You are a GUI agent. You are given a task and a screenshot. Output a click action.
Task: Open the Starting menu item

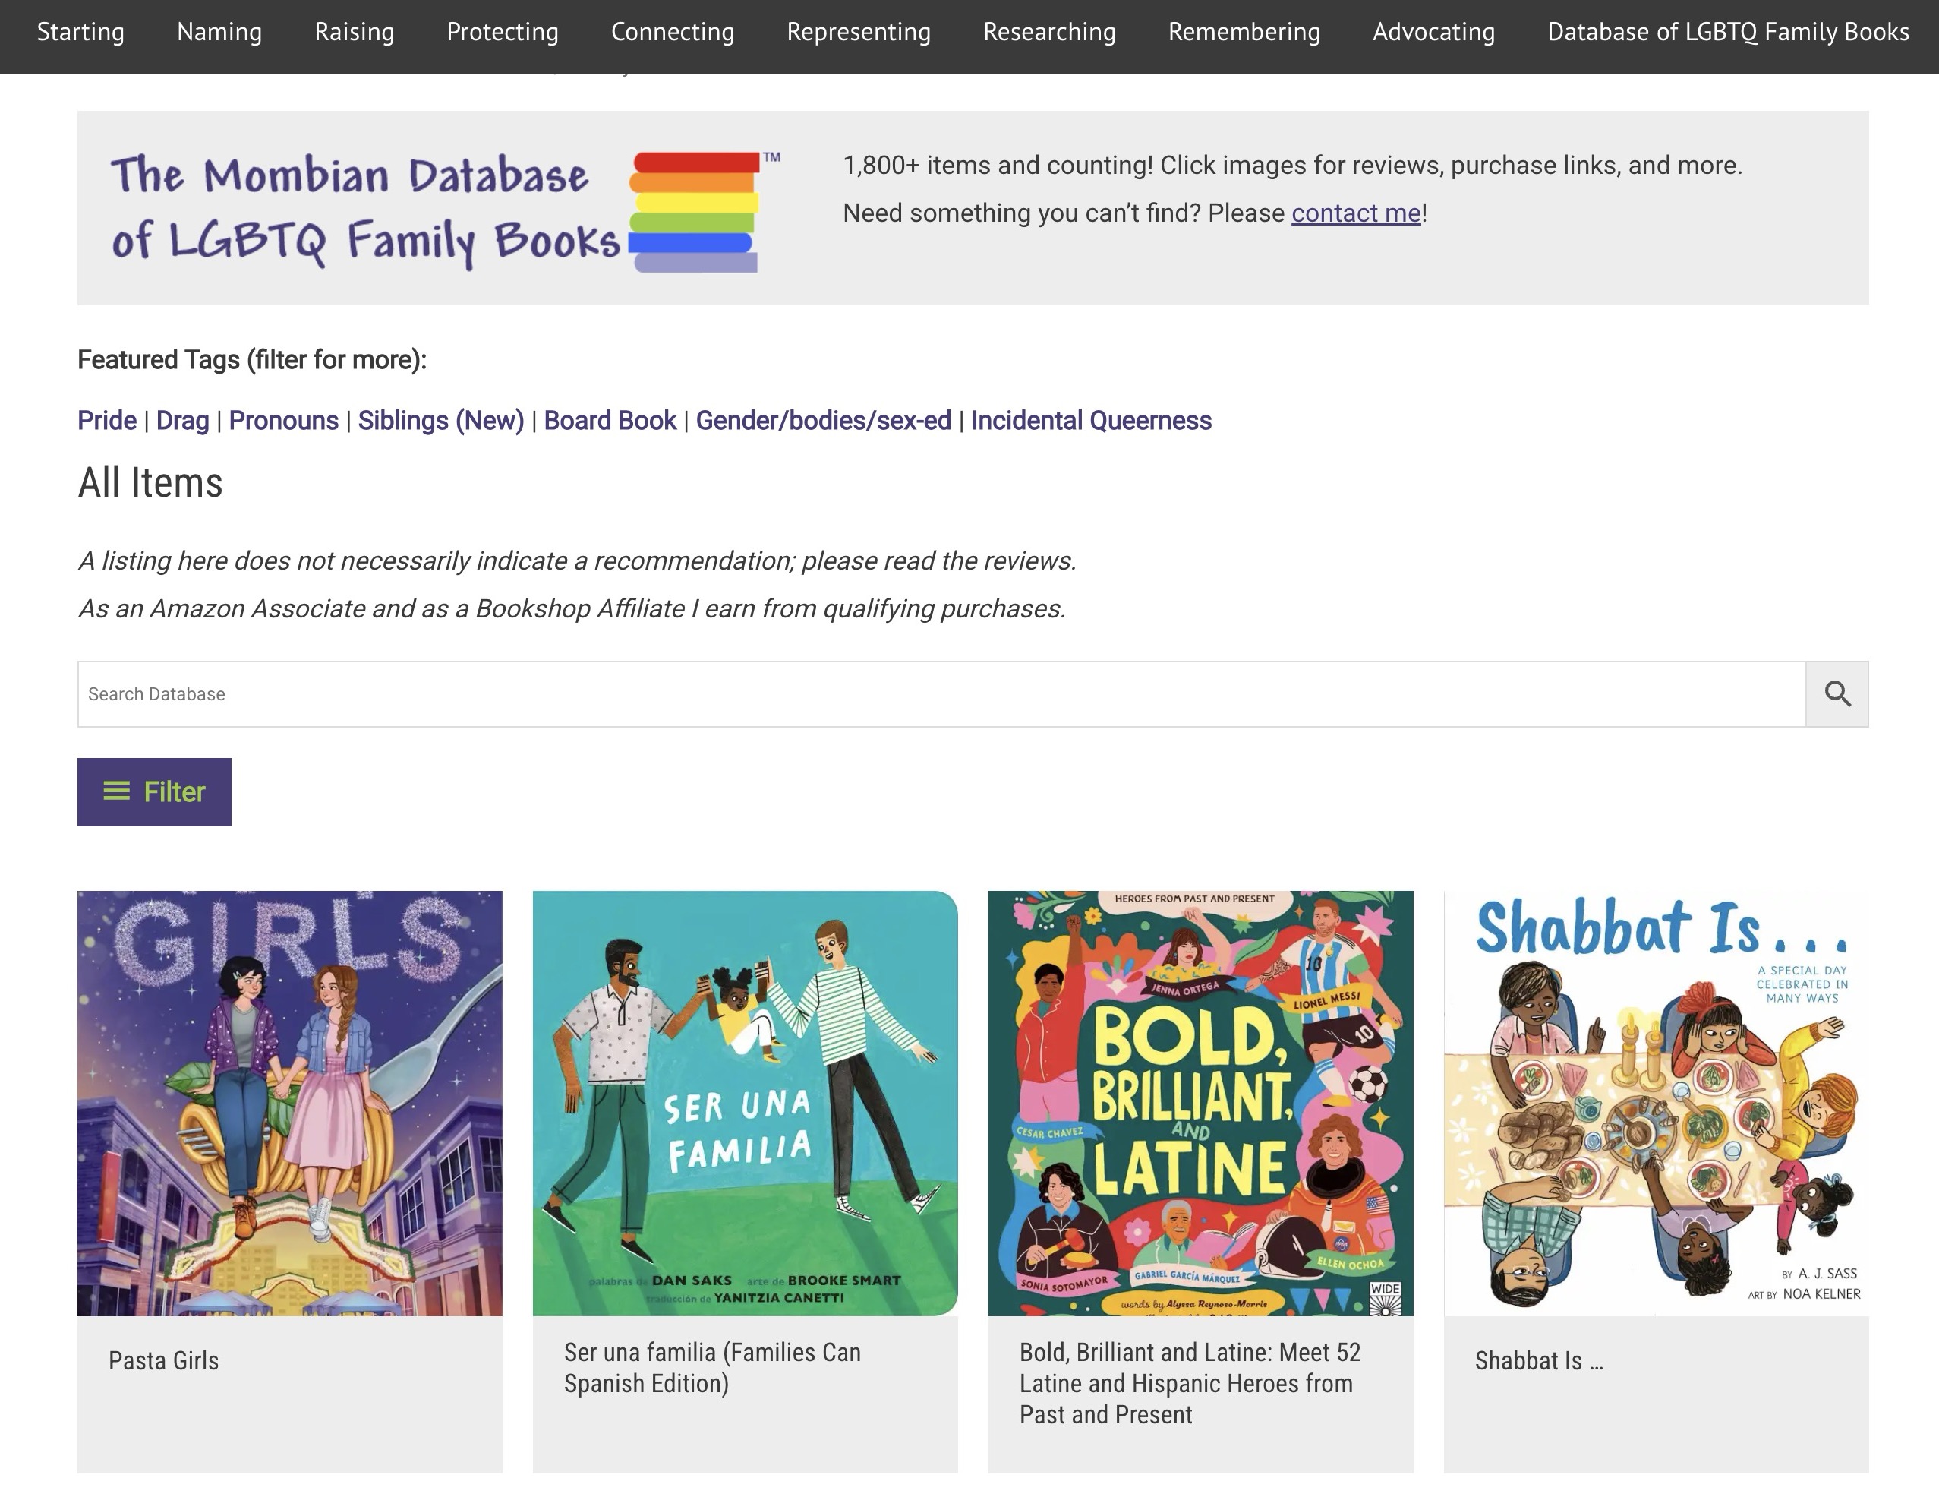[80, 32]
